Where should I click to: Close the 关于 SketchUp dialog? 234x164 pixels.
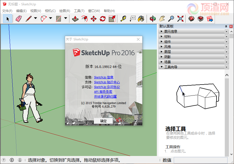pyautogui.click(x=138, y=39)
